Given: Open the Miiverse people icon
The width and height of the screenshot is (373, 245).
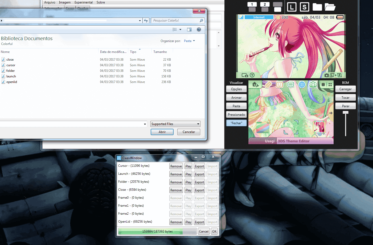Looking at the screenshot, I should tap(313, 85).
